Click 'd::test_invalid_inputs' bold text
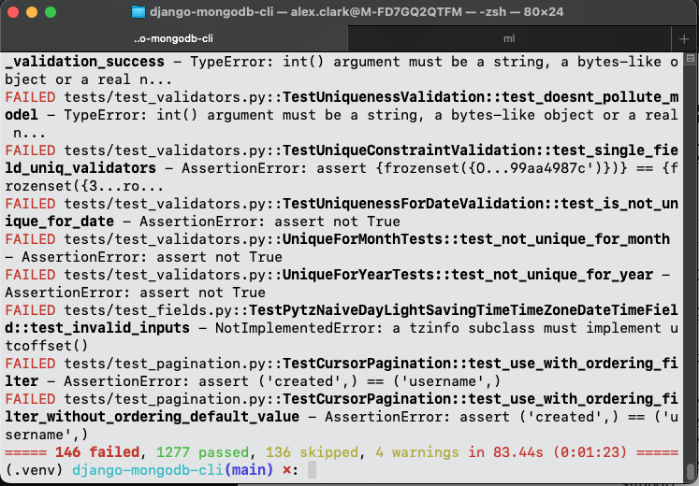The width and height of the screenshot is (699, 486). [x=97, y=328]
